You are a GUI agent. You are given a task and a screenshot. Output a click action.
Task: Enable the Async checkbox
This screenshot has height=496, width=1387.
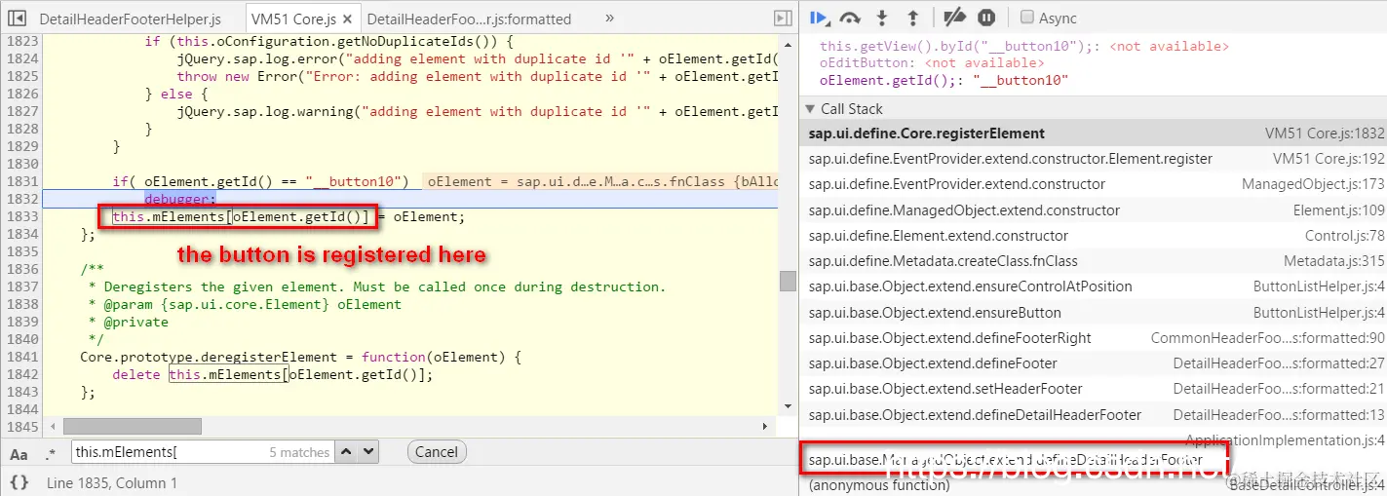point(1026,17)
